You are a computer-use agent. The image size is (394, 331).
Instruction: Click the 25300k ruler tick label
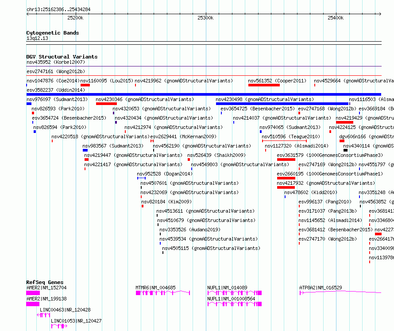205,18
